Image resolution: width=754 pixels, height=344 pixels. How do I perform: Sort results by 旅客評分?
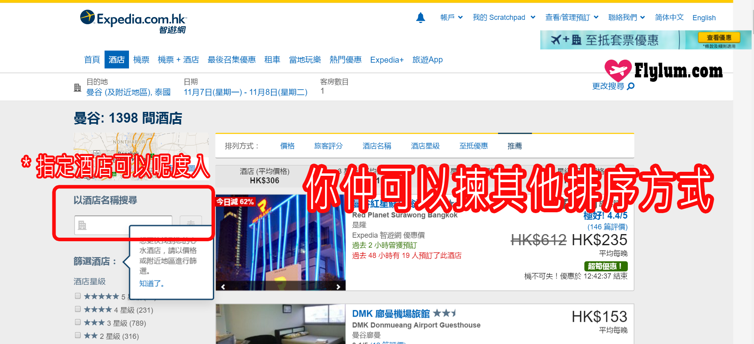pos(328,146)
